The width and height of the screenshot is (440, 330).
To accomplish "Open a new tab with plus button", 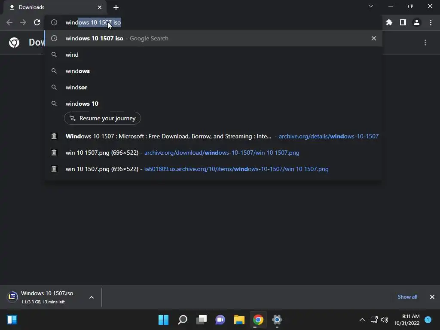I will [116, 7].
